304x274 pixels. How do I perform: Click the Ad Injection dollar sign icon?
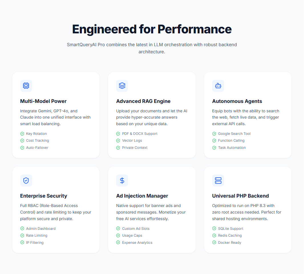(122, 180)
